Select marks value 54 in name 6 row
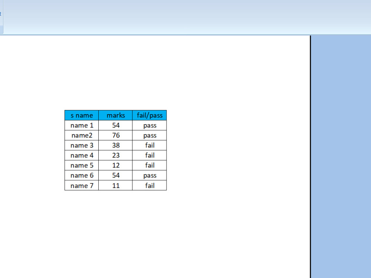The image size is (371, 278). 115,175
